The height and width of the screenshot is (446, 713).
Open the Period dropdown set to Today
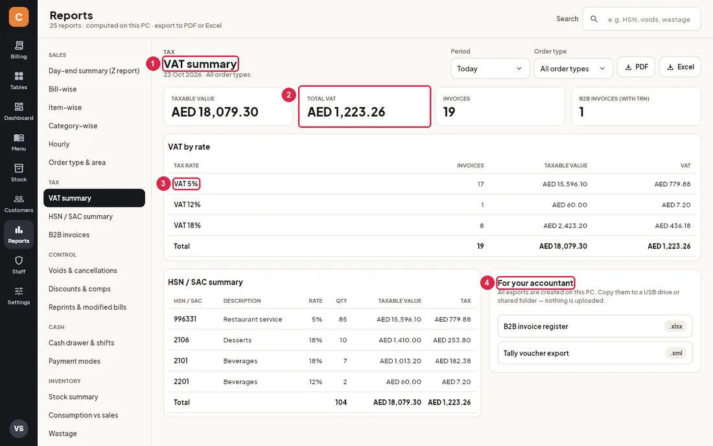[x=490, y=69]
